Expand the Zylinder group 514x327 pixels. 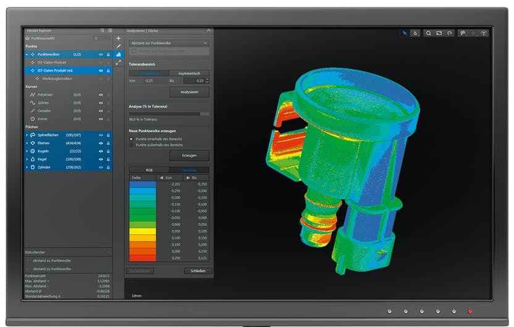(x=27, y=168)
